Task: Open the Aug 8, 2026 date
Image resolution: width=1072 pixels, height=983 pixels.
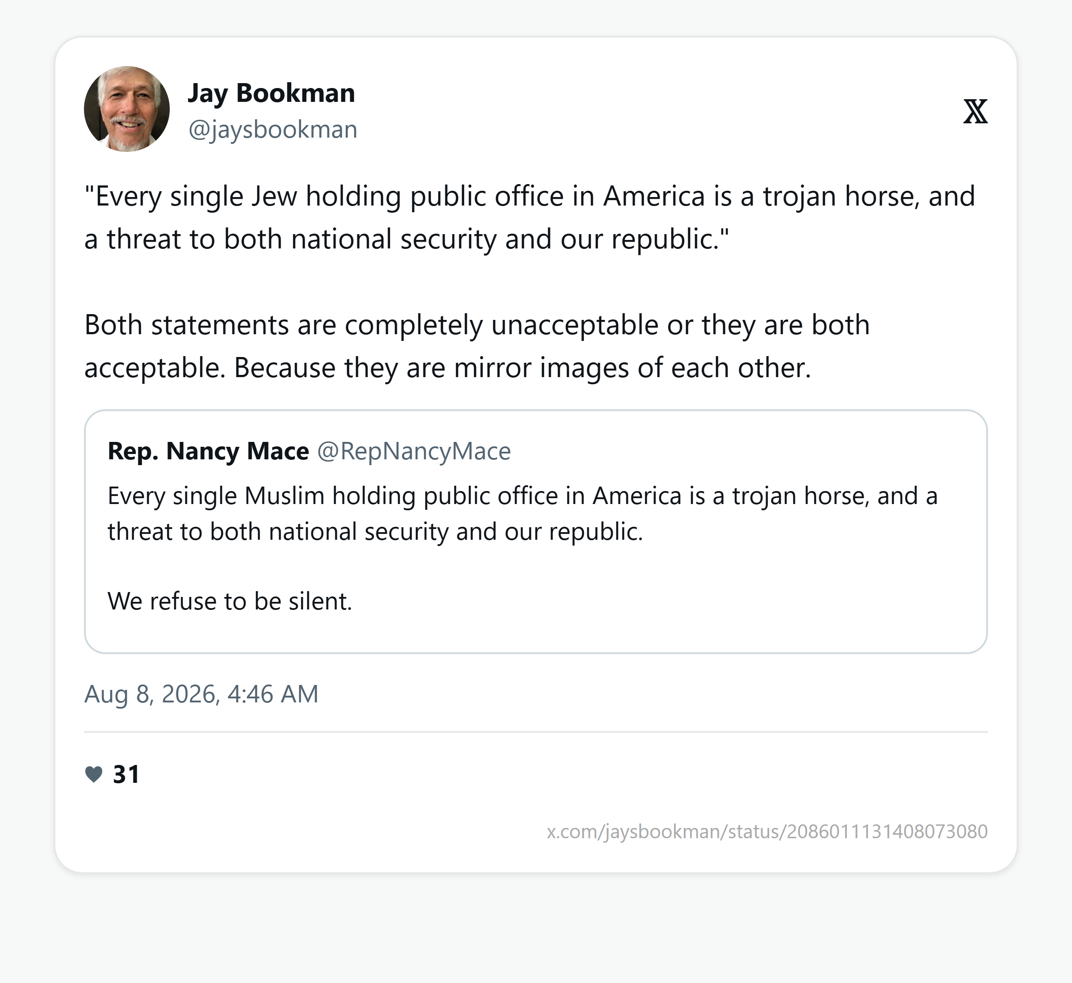Action: [151, 694]
